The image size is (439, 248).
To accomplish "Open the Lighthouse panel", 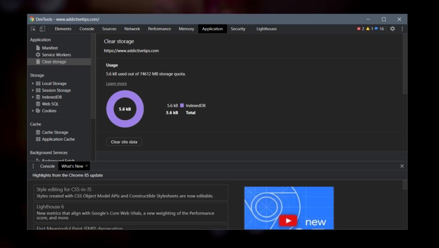I will [266, 29].
